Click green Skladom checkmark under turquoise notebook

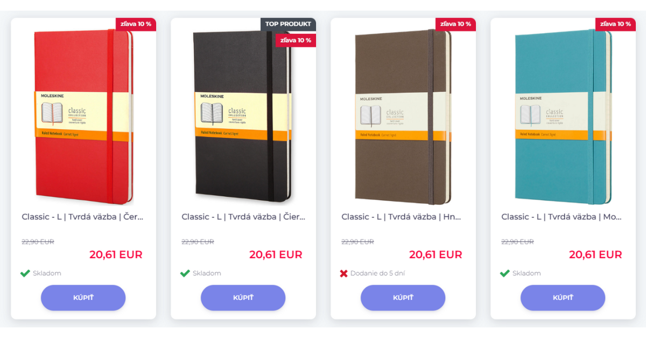coord(504,273)
